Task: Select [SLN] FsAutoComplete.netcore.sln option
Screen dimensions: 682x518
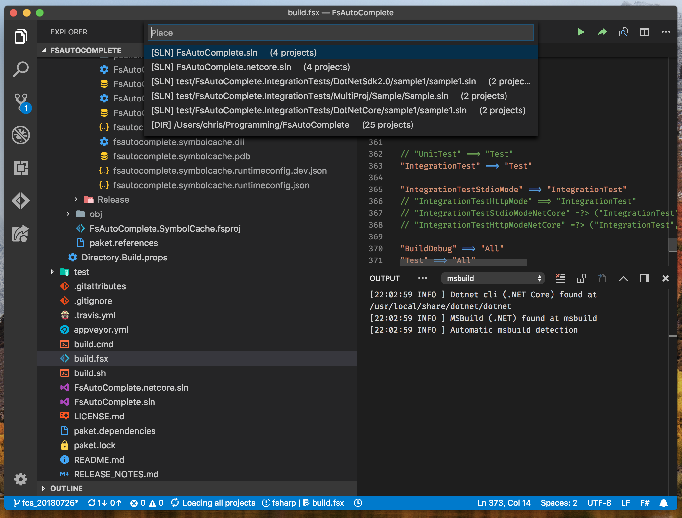Action: (341, 67)
